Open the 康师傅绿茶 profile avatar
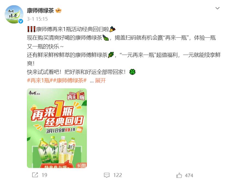The height and width of the screenshot is (181, 227). point(14,14)
